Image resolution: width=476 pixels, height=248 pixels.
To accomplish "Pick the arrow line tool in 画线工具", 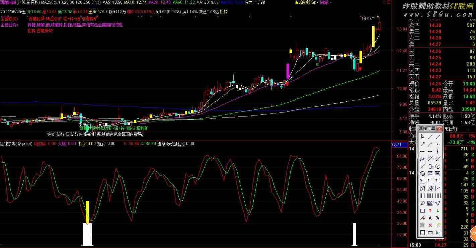I will [423, 144].
